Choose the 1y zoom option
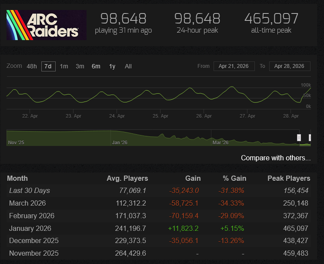This screenshot has height=264, width=324. [x=112, y=66]
